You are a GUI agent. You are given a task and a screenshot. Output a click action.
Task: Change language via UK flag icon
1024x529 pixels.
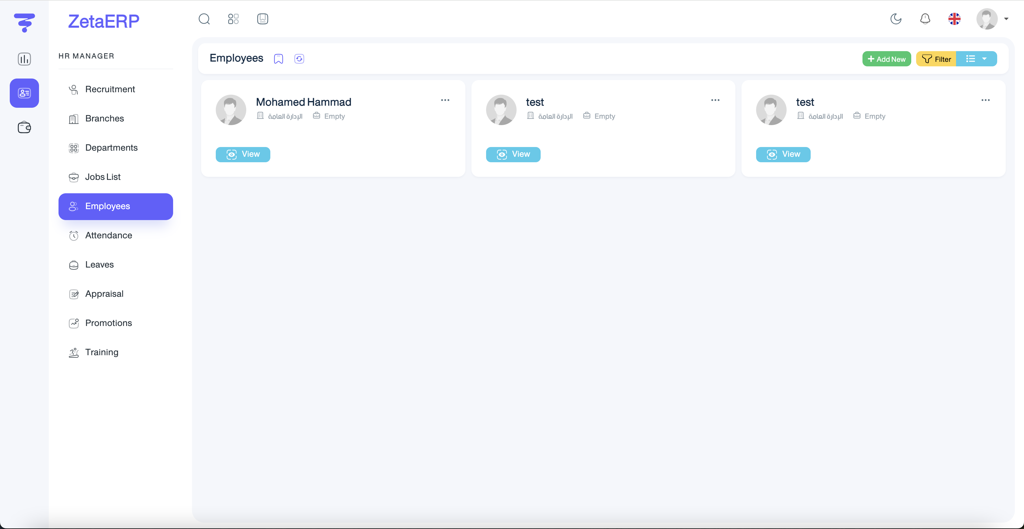[x=954, y=19]
